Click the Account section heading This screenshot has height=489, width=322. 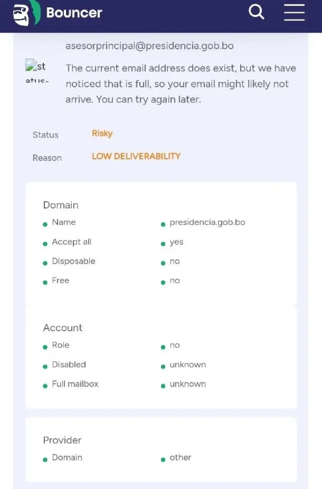[x=63, y=328]
